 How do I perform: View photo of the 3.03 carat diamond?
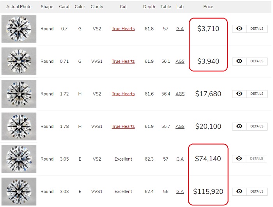click(19, 191)
